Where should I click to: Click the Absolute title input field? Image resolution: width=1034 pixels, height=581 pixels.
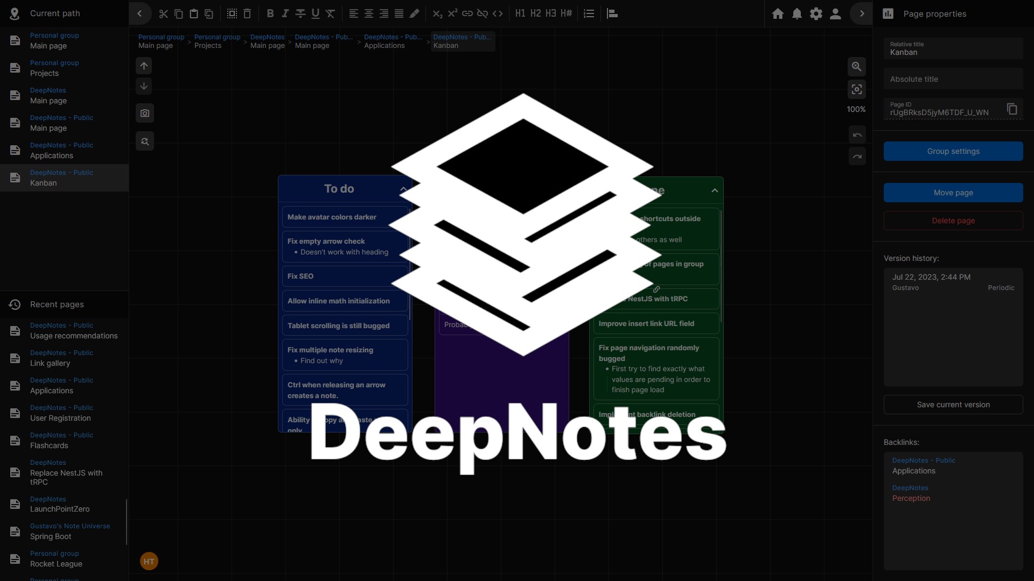point(953,79)
